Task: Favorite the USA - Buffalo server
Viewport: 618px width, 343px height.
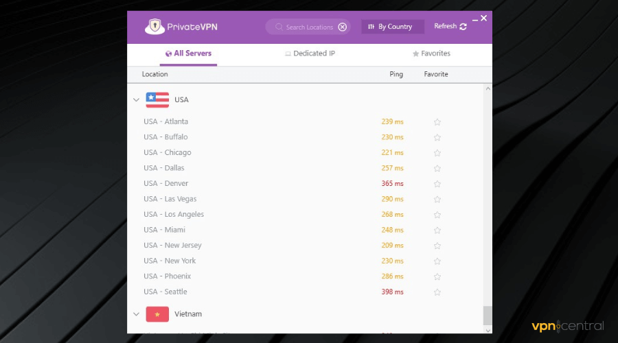Action: (x=437, y=137)
